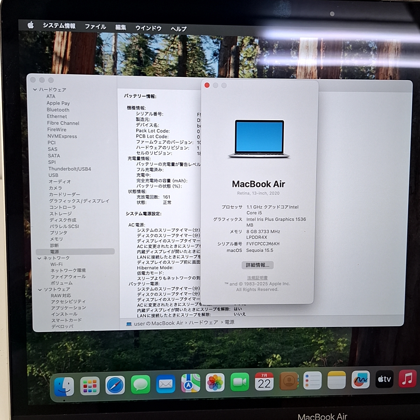Collapse the ハードウェア section in the sidebar
The image size is (420, 420).
(35, 89)
